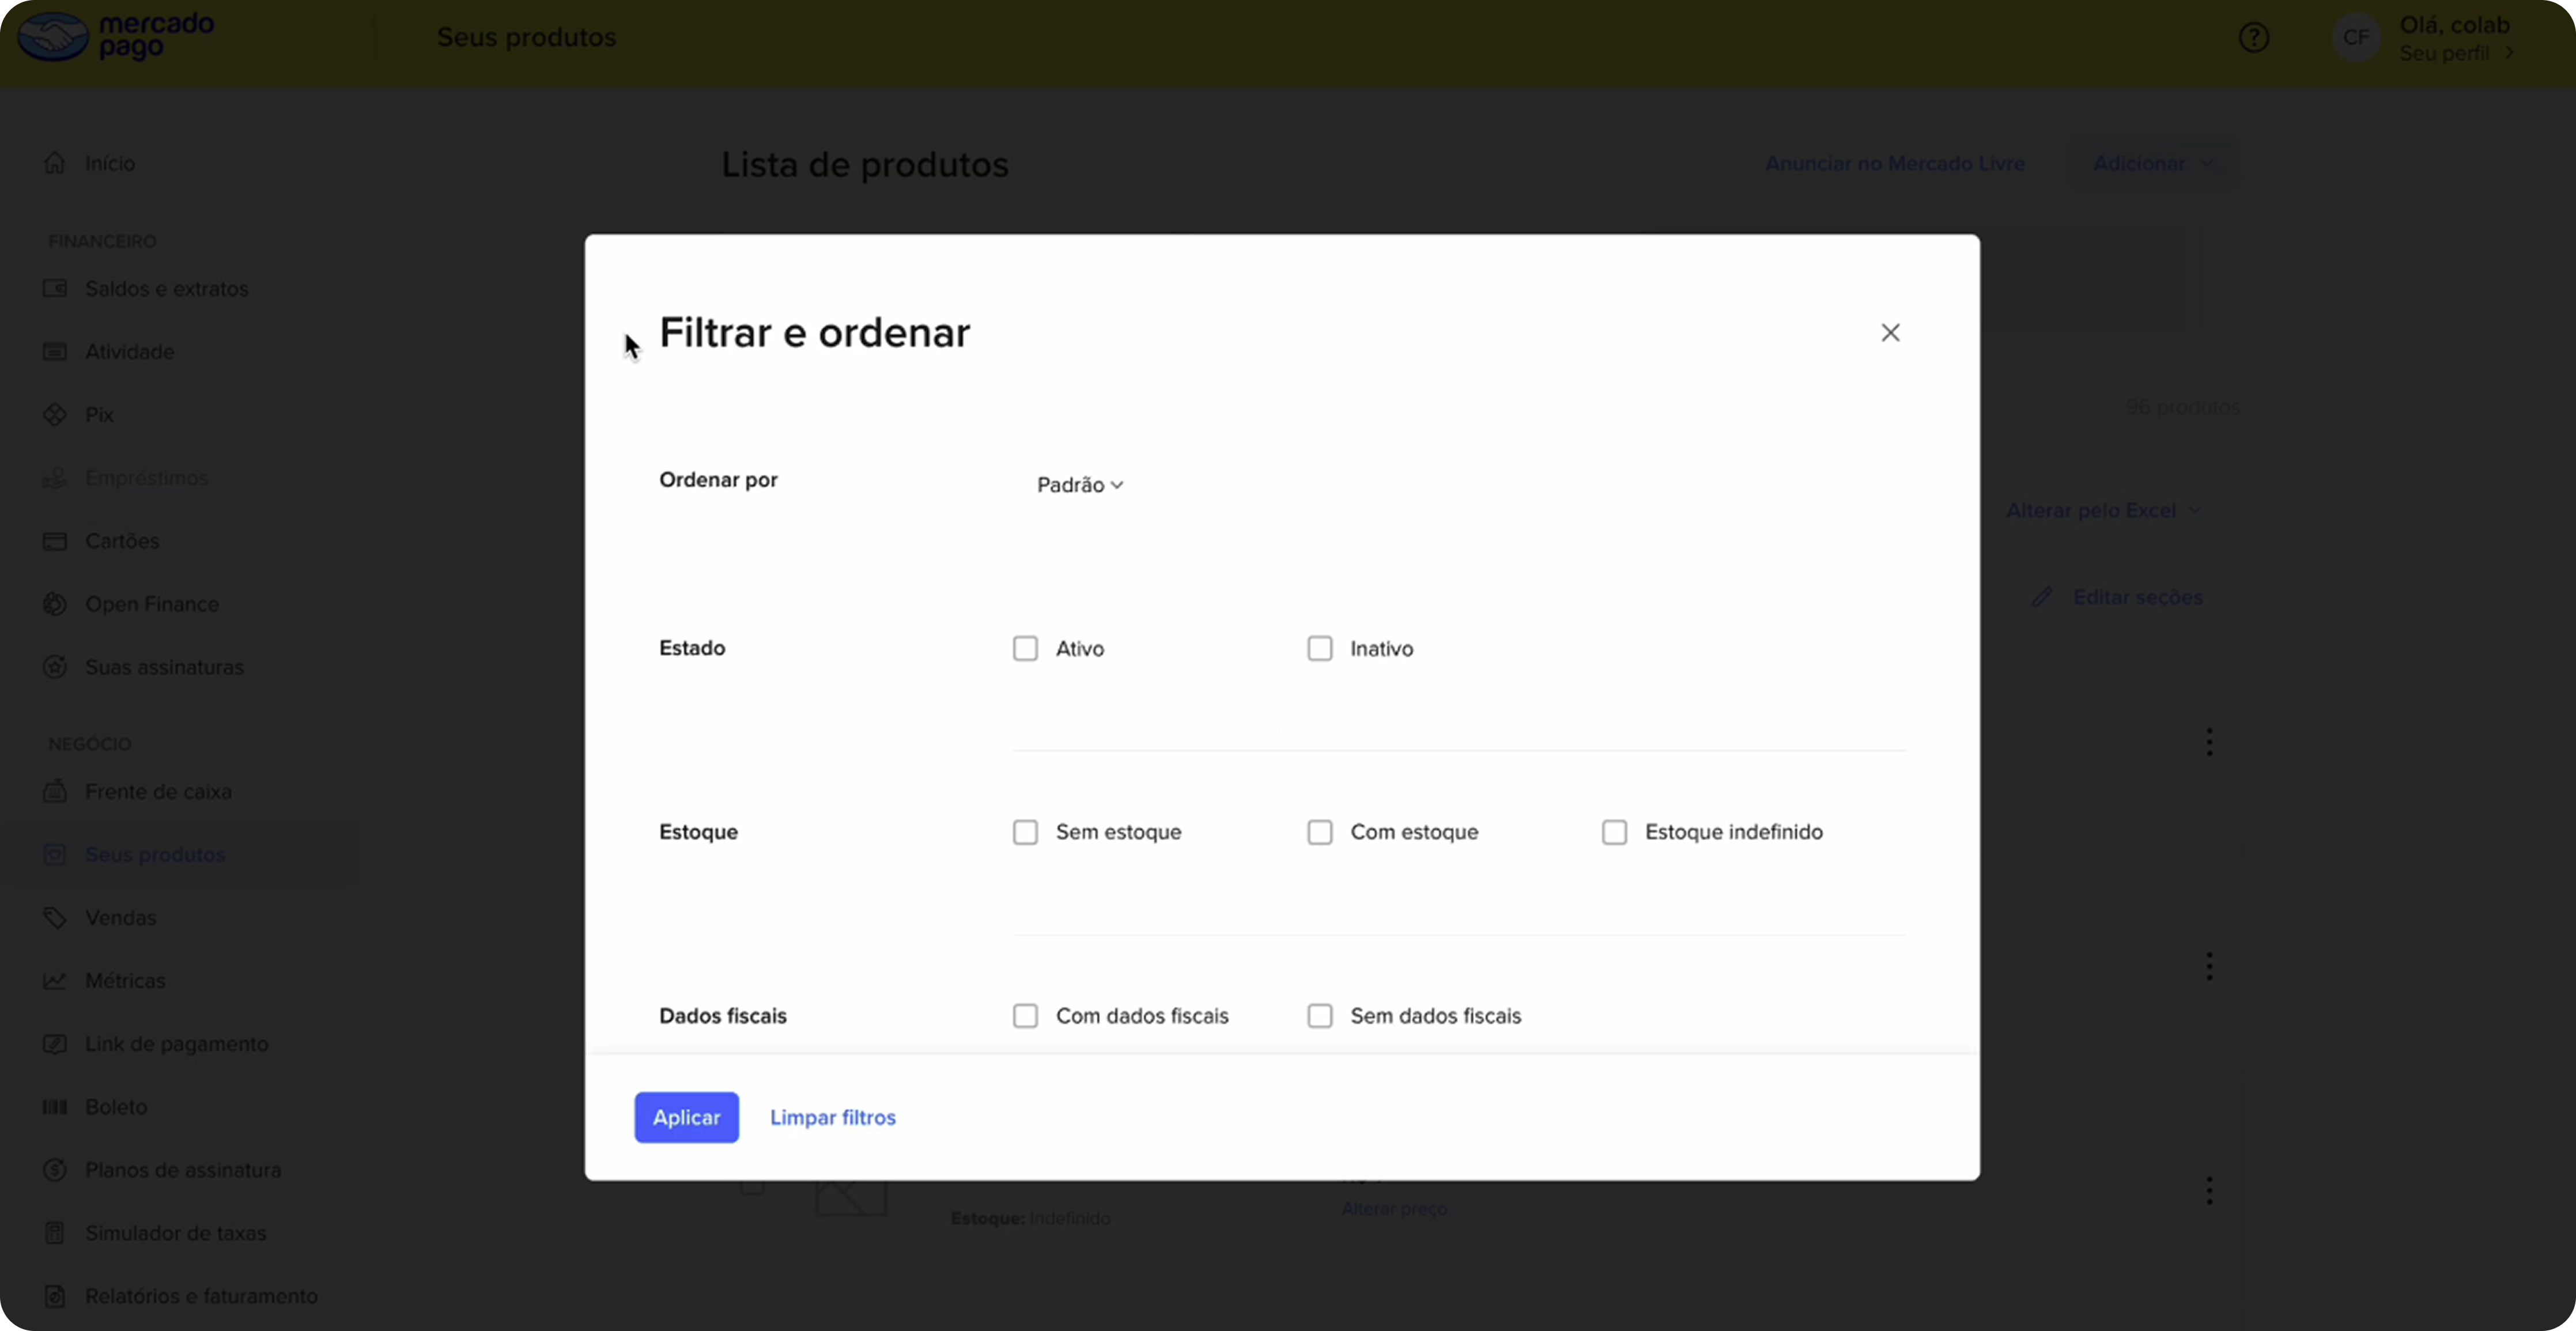Screen dimensions: 2576x1331
Task: Click the Empréstimos icon in sidebar
Action: click(x=55, y=478)
